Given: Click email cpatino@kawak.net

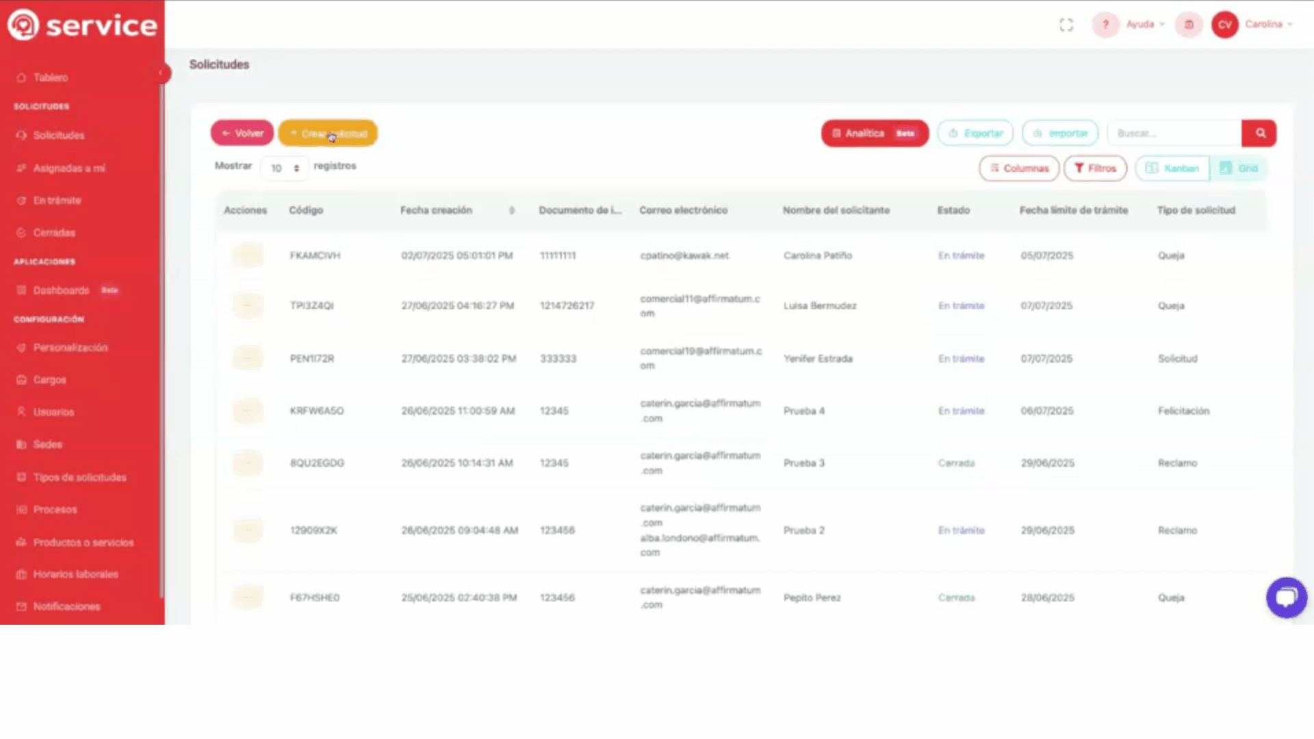Looking at the screenshot, I should tap(684, 256).
